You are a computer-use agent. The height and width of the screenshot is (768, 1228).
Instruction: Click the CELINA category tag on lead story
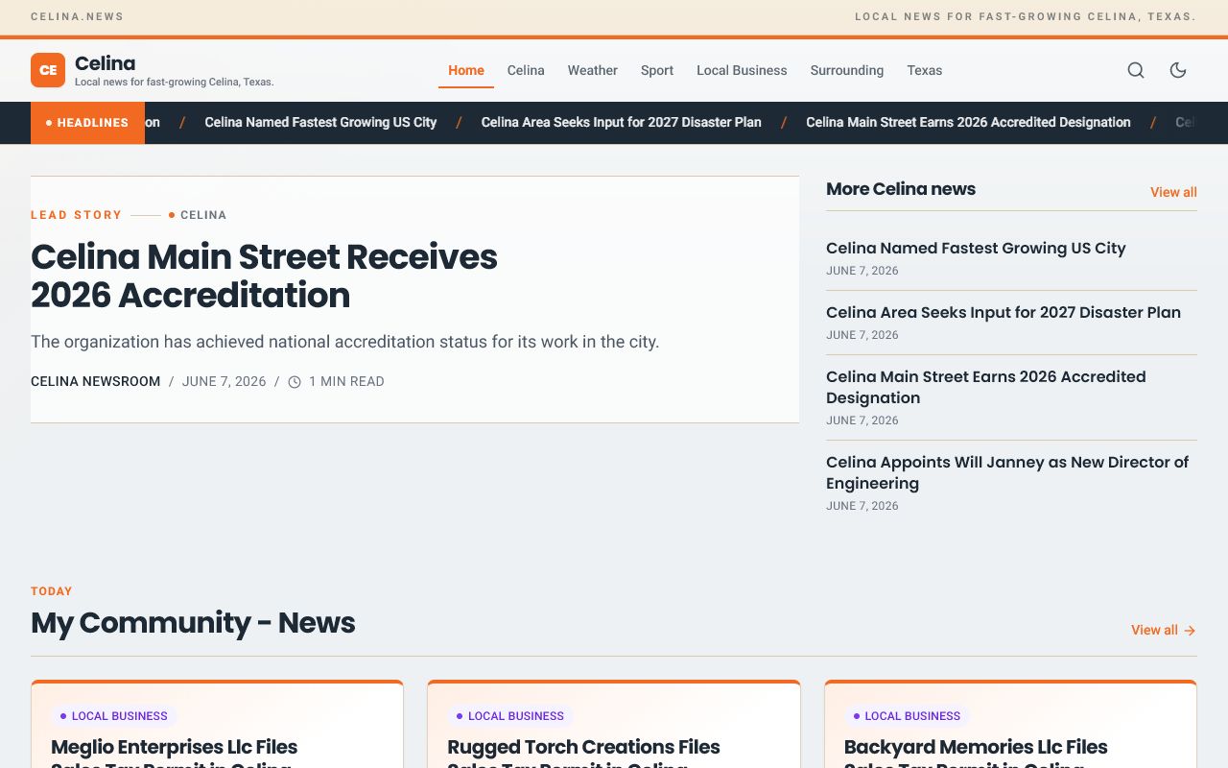click(198, 215)
